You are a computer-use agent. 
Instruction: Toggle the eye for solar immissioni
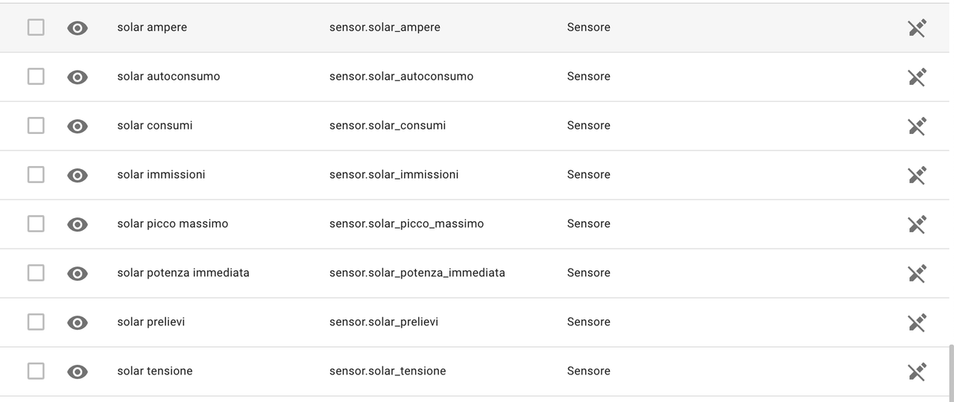(78, 176)
